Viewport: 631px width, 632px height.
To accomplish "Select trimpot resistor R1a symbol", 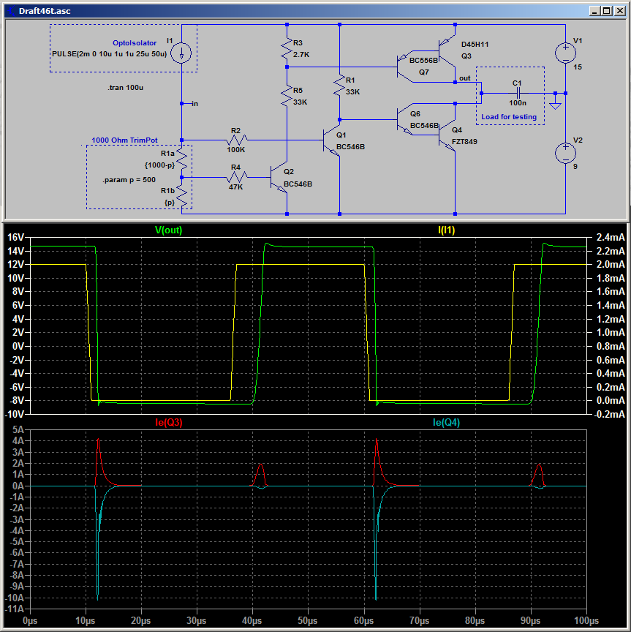I will click(182, 159).
